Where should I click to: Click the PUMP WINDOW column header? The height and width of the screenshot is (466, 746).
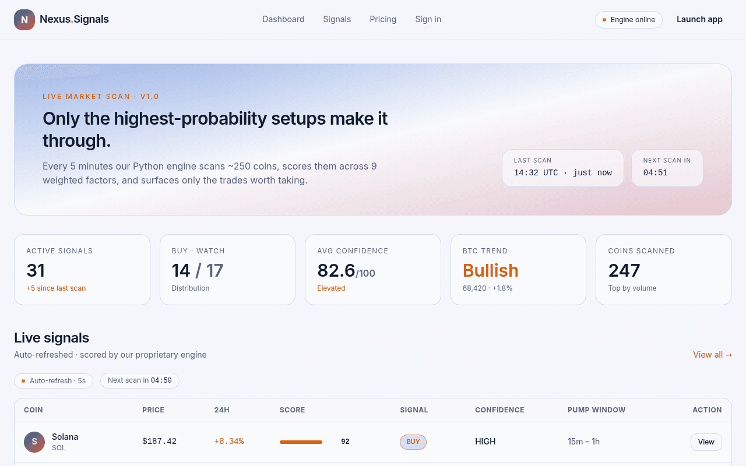[x=597, y=410]
